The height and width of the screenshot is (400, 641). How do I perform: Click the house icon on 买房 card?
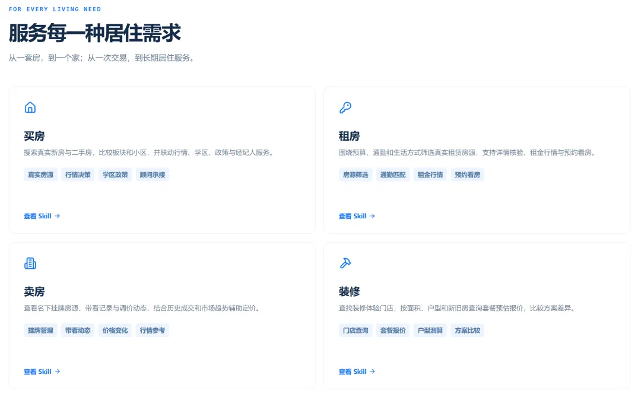[30, 107]
